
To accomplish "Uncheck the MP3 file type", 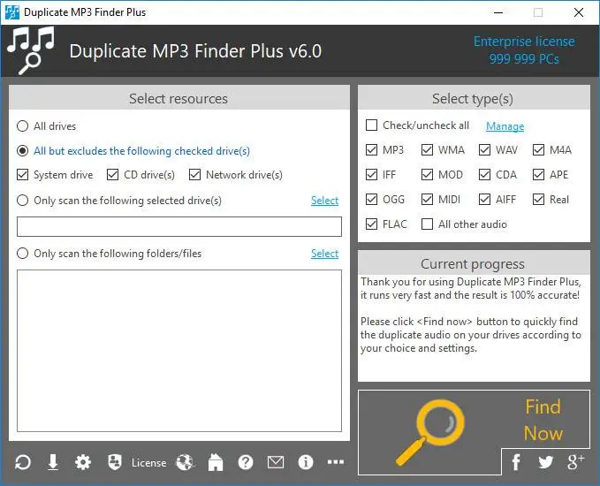I will click(371, 149).
